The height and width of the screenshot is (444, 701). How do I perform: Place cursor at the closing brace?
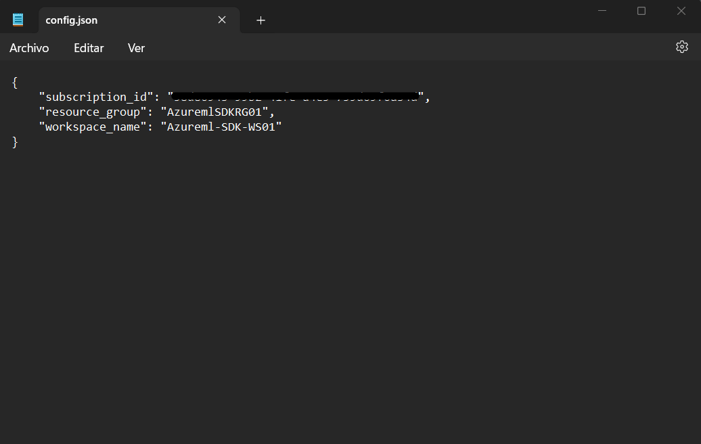point(15,142)
